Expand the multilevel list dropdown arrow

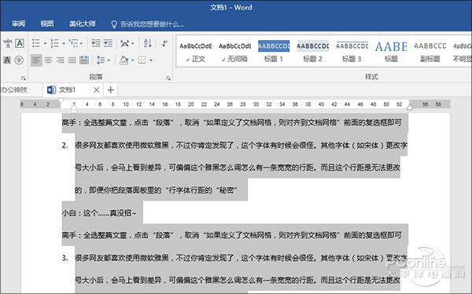[x=81, y=44]
